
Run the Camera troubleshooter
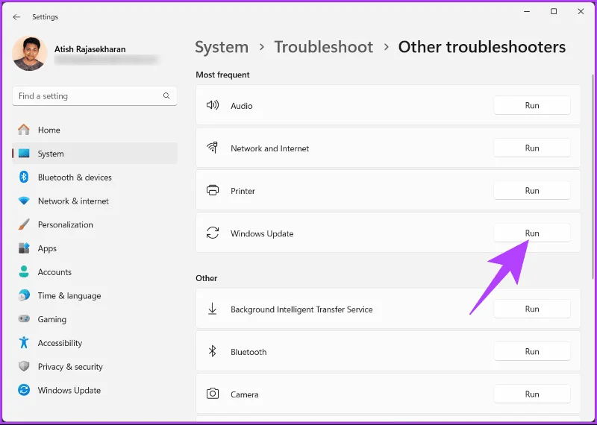point(532,394)
